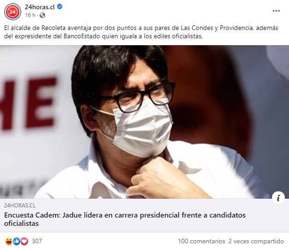
Task: Click the public globe privacy icon
Action: coord(42,15)
